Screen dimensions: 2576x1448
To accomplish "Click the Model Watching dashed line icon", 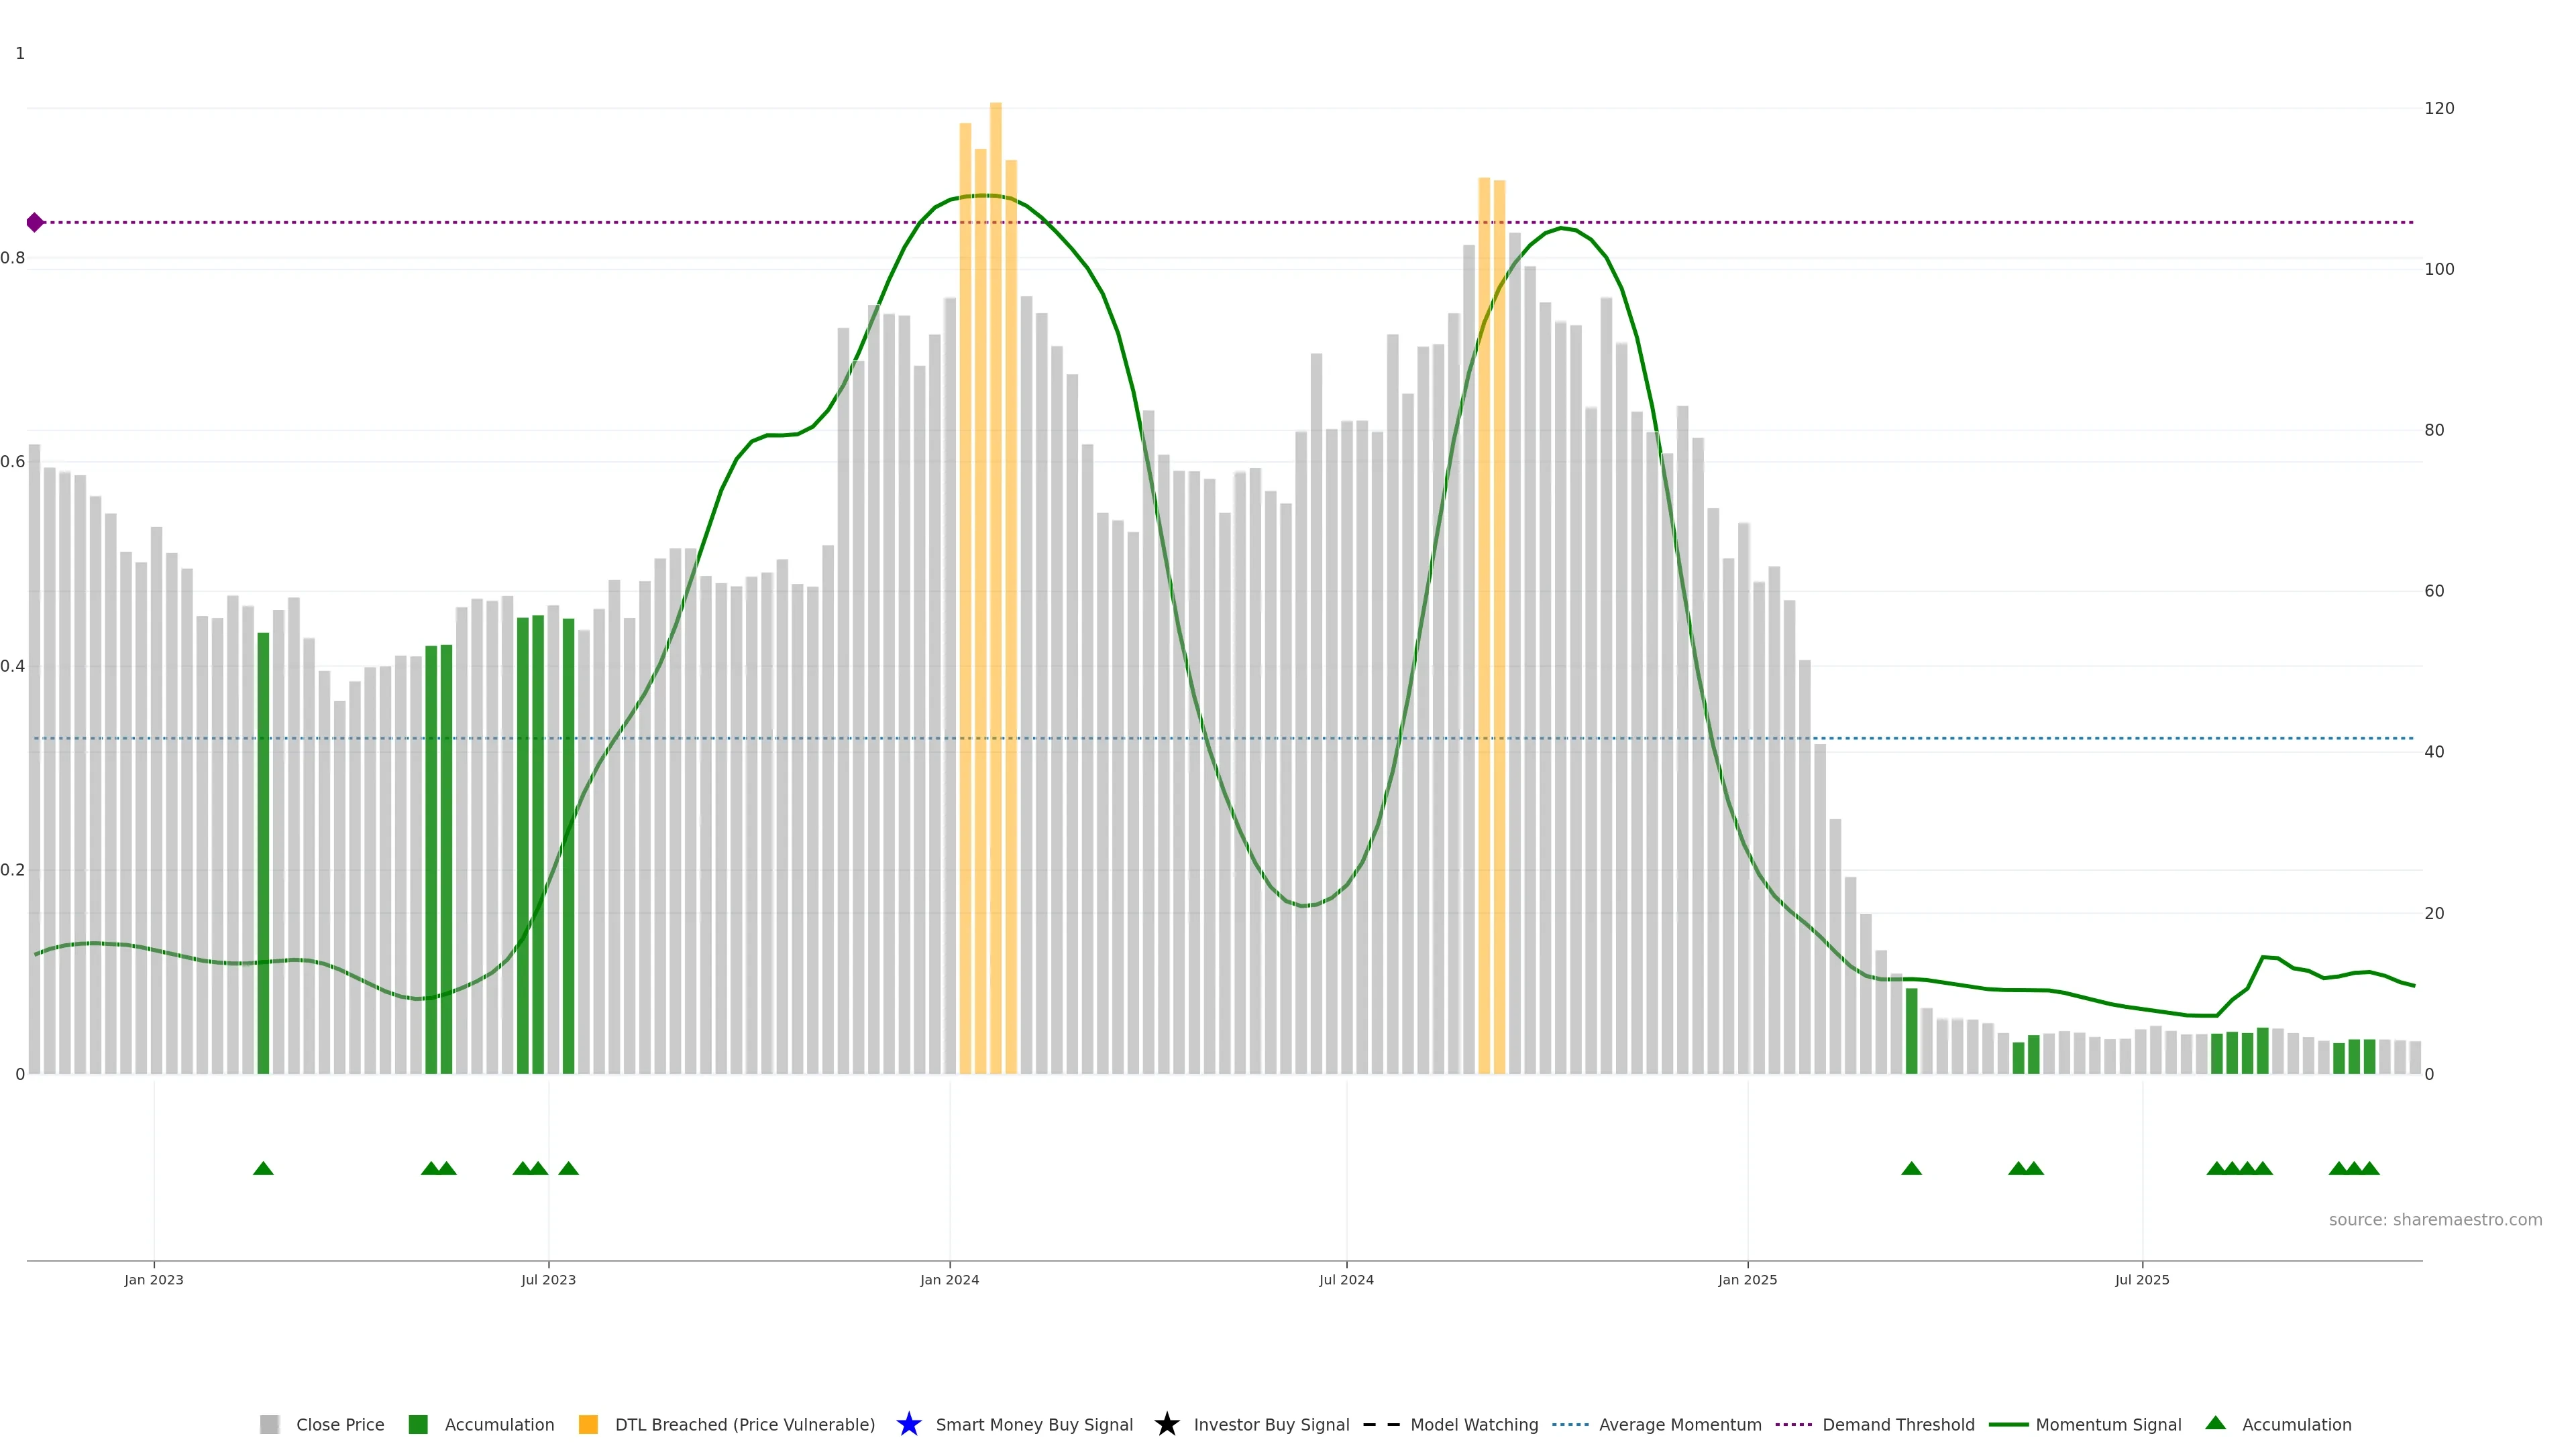I will pos(1381,1424).
